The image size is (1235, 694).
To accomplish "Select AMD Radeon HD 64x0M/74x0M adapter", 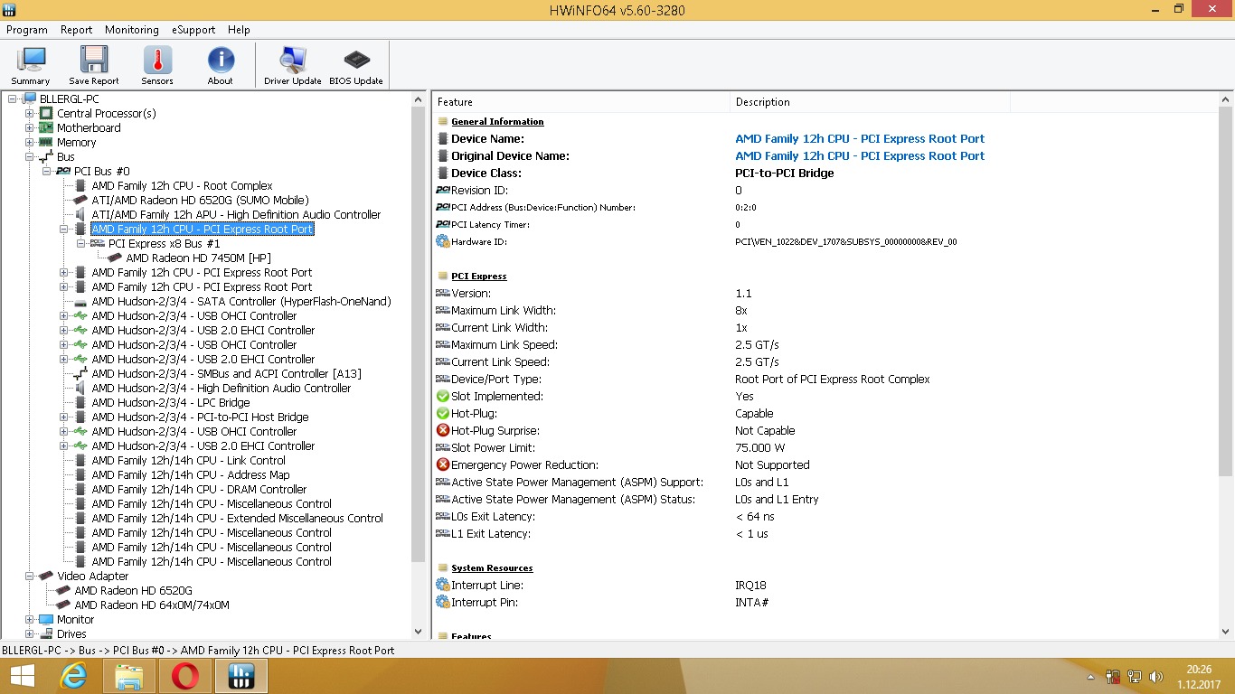I will [x=152, y=605].
